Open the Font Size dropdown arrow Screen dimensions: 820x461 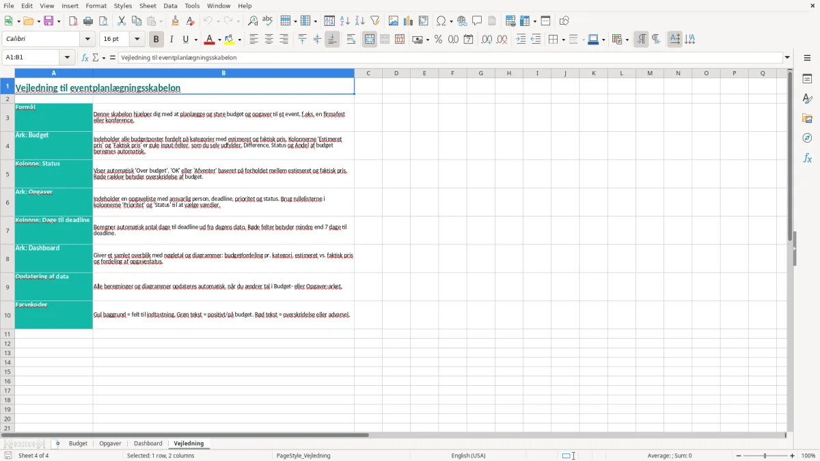pos(137,40)
